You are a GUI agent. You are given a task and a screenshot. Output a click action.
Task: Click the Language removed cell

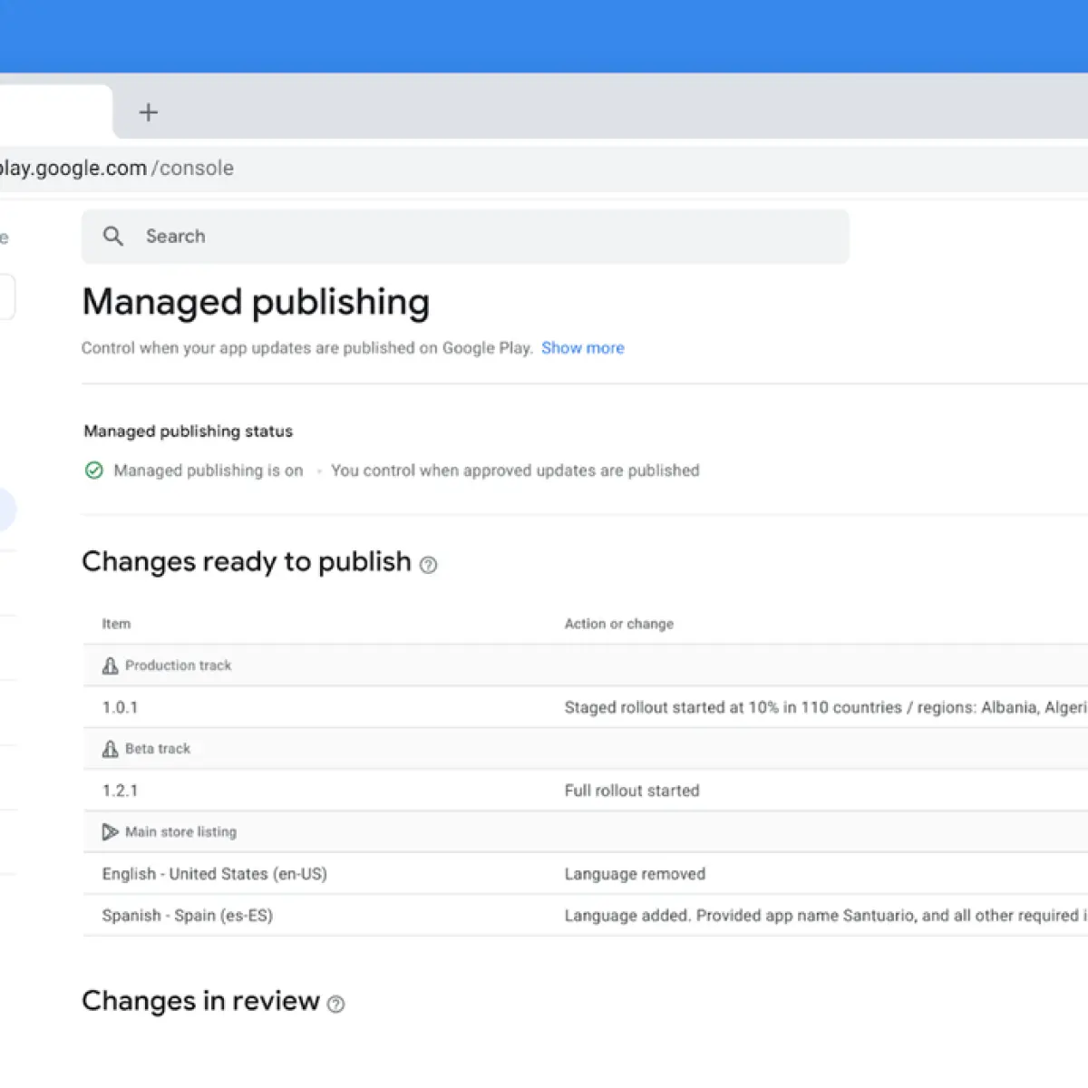click(x=635, y=874)
